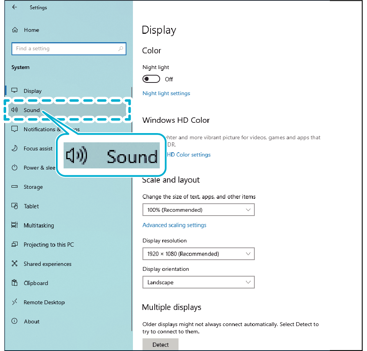Click the Sound speaker icon
Screen dimensions: 367x351
15,110
